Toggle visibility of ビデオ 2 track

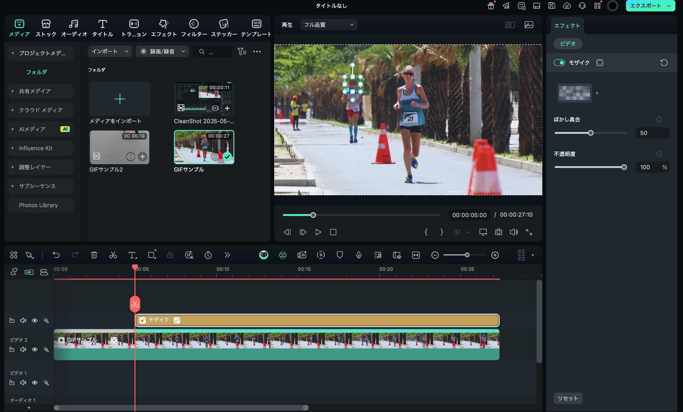[35, 350]
